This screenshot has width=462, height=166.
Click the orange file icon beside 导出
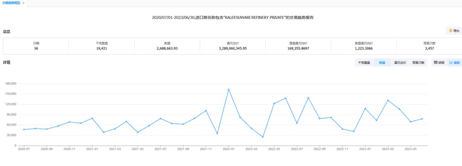pyautogui.click(x=450, y=31)
